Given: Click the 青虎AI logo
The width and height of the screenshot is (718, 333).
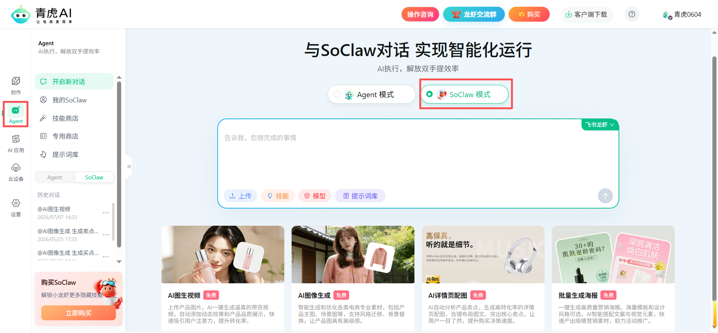Looking at the screenshot, I should pos(42,15).
